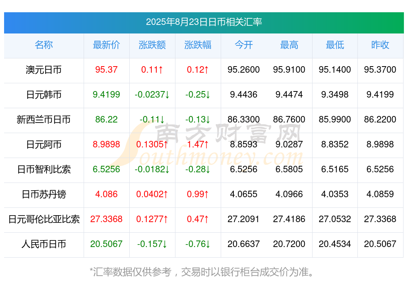Image resolution: width=408 pixels, height=285 pixels.
Task: Click the 涨跌额 column header
Action: [152, 45]
